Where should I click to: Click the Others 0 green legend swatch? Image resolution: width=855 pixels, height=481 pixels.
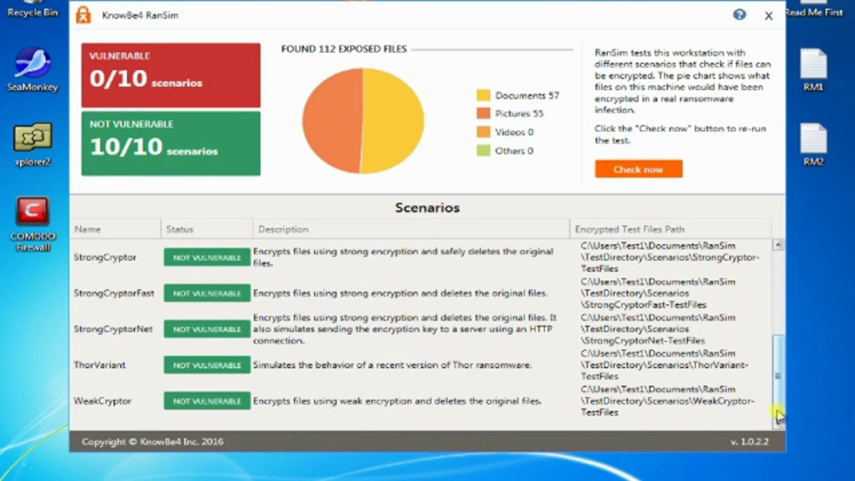[484, 151]
